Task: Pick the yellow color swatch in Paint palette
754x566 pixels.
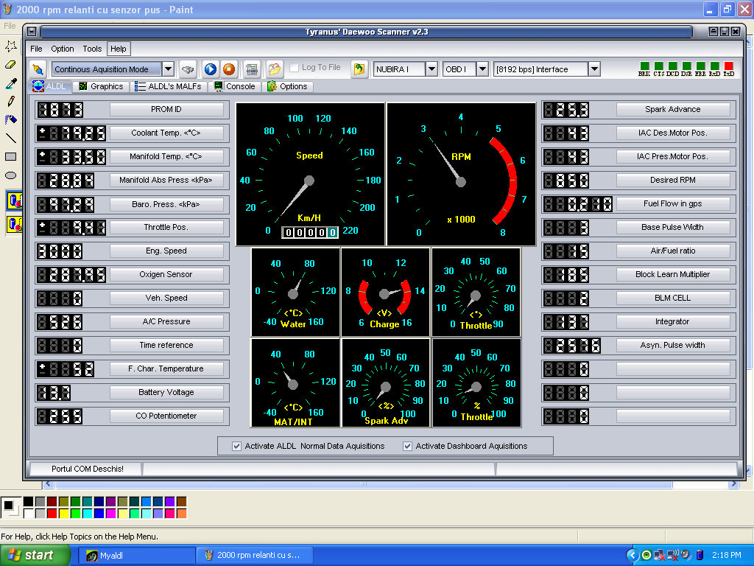Action: pos(63,514)
